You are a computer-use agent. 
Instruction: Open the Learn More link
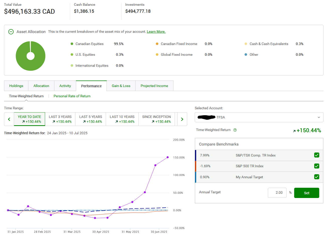(x=156, y=32)
